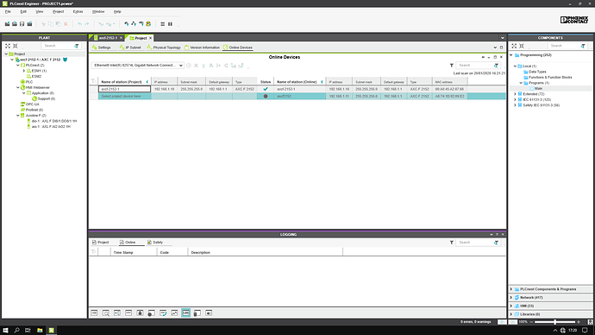Click the filter icon in COMPONENTS search
Viewport: 595px width, 335px height.
click(583, 46)
